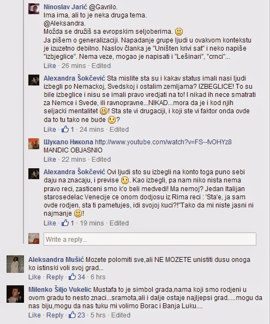
Task: Open Aleksandra Mušić's profile photo
Action: [15, 264]
